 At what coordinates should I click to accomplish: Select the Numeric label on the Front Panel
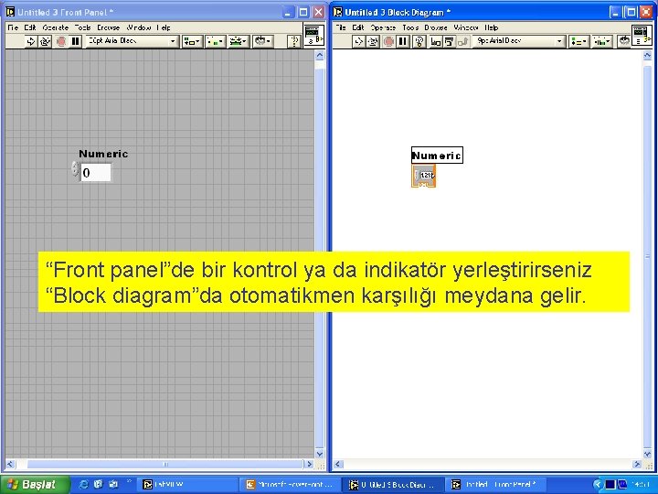tap(103, 154)
